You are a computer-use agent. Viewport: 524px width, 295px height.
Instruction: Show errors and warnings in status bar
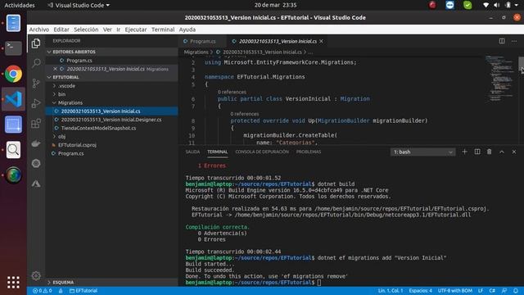[42, 291]
